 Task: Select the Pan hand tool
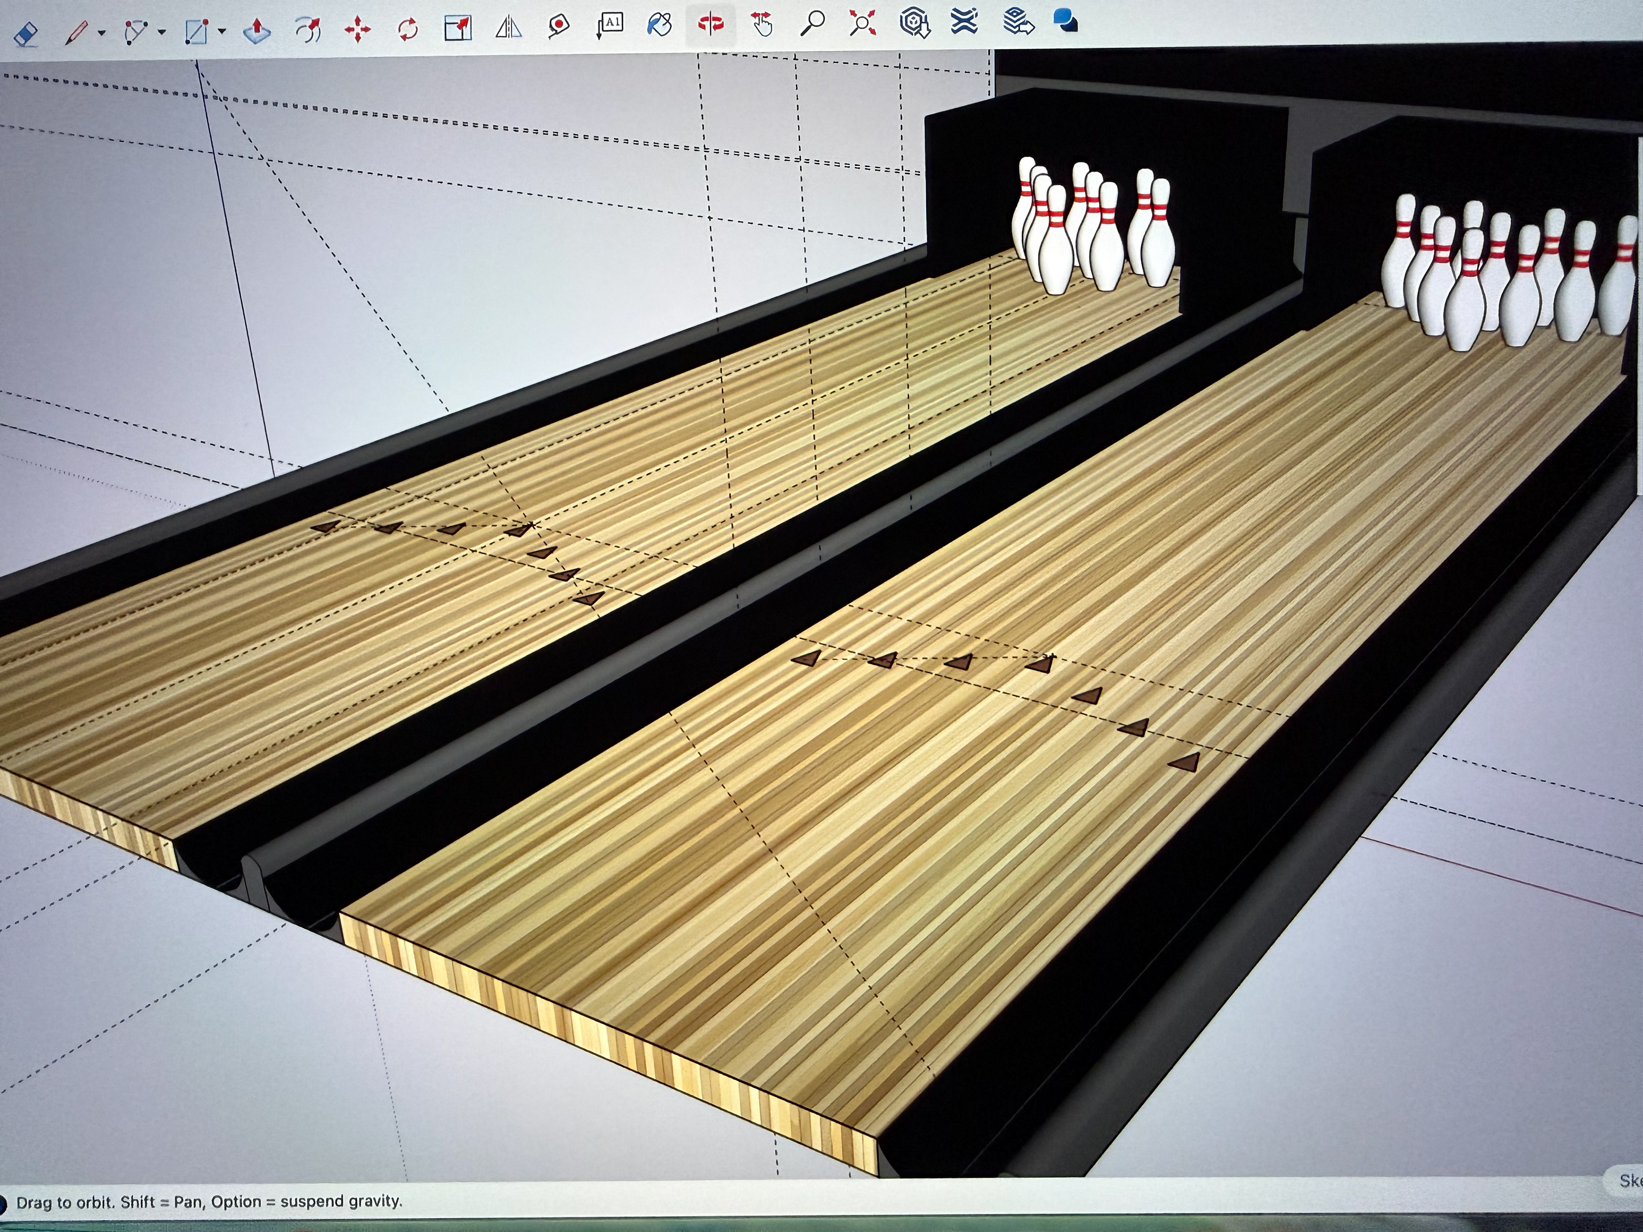[x=761, y=24]
